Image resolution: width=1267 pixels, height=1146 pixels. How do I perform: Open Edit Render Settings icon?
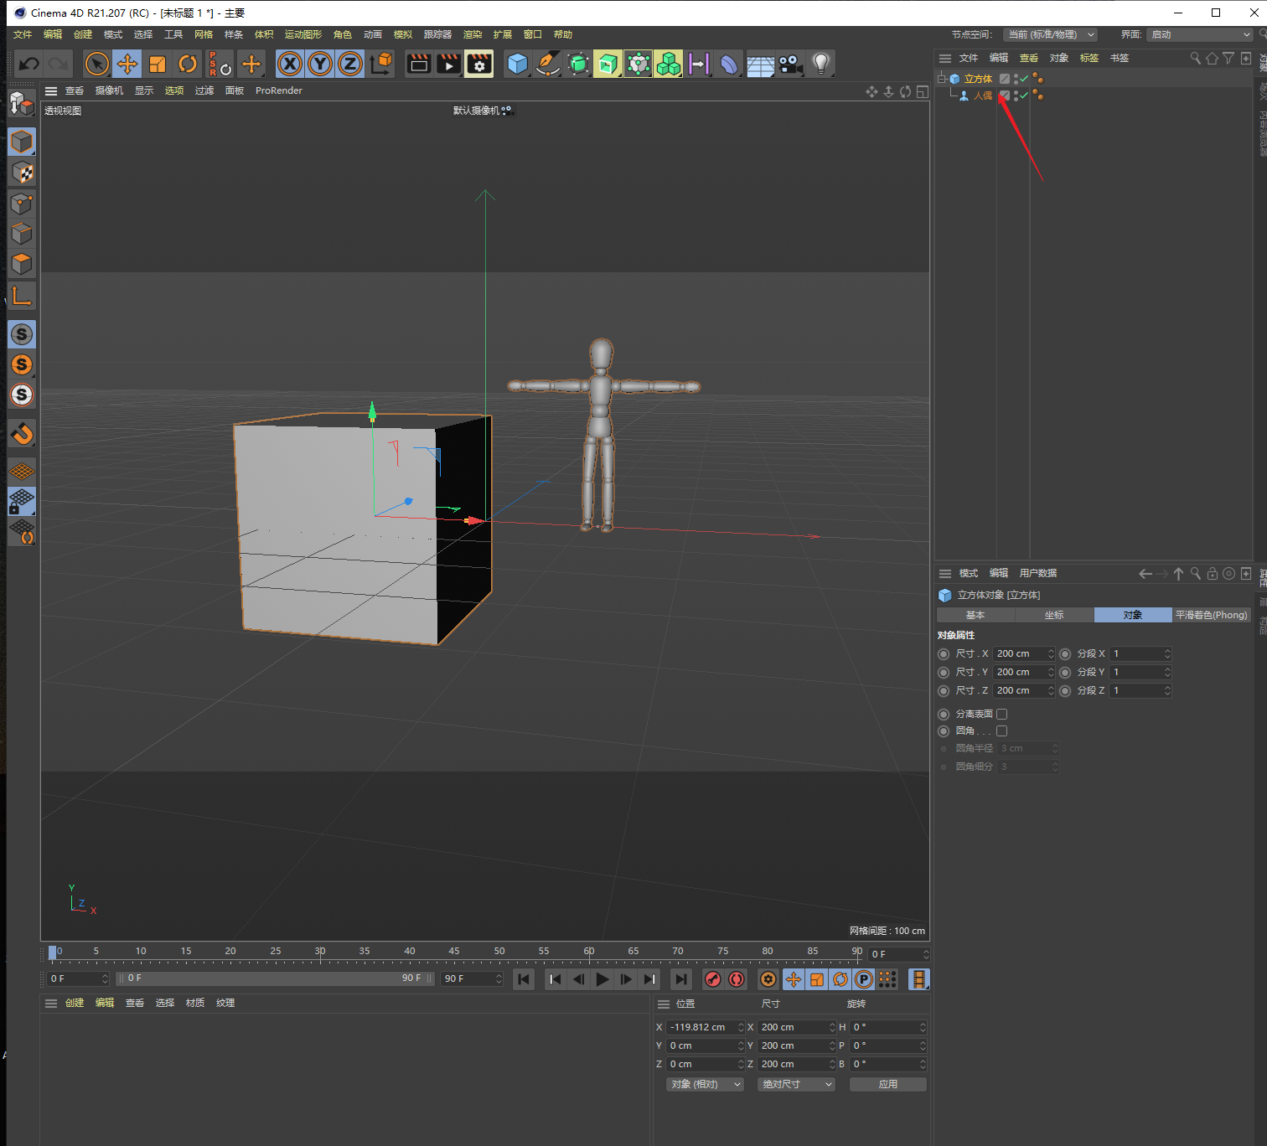click(479, 64)
